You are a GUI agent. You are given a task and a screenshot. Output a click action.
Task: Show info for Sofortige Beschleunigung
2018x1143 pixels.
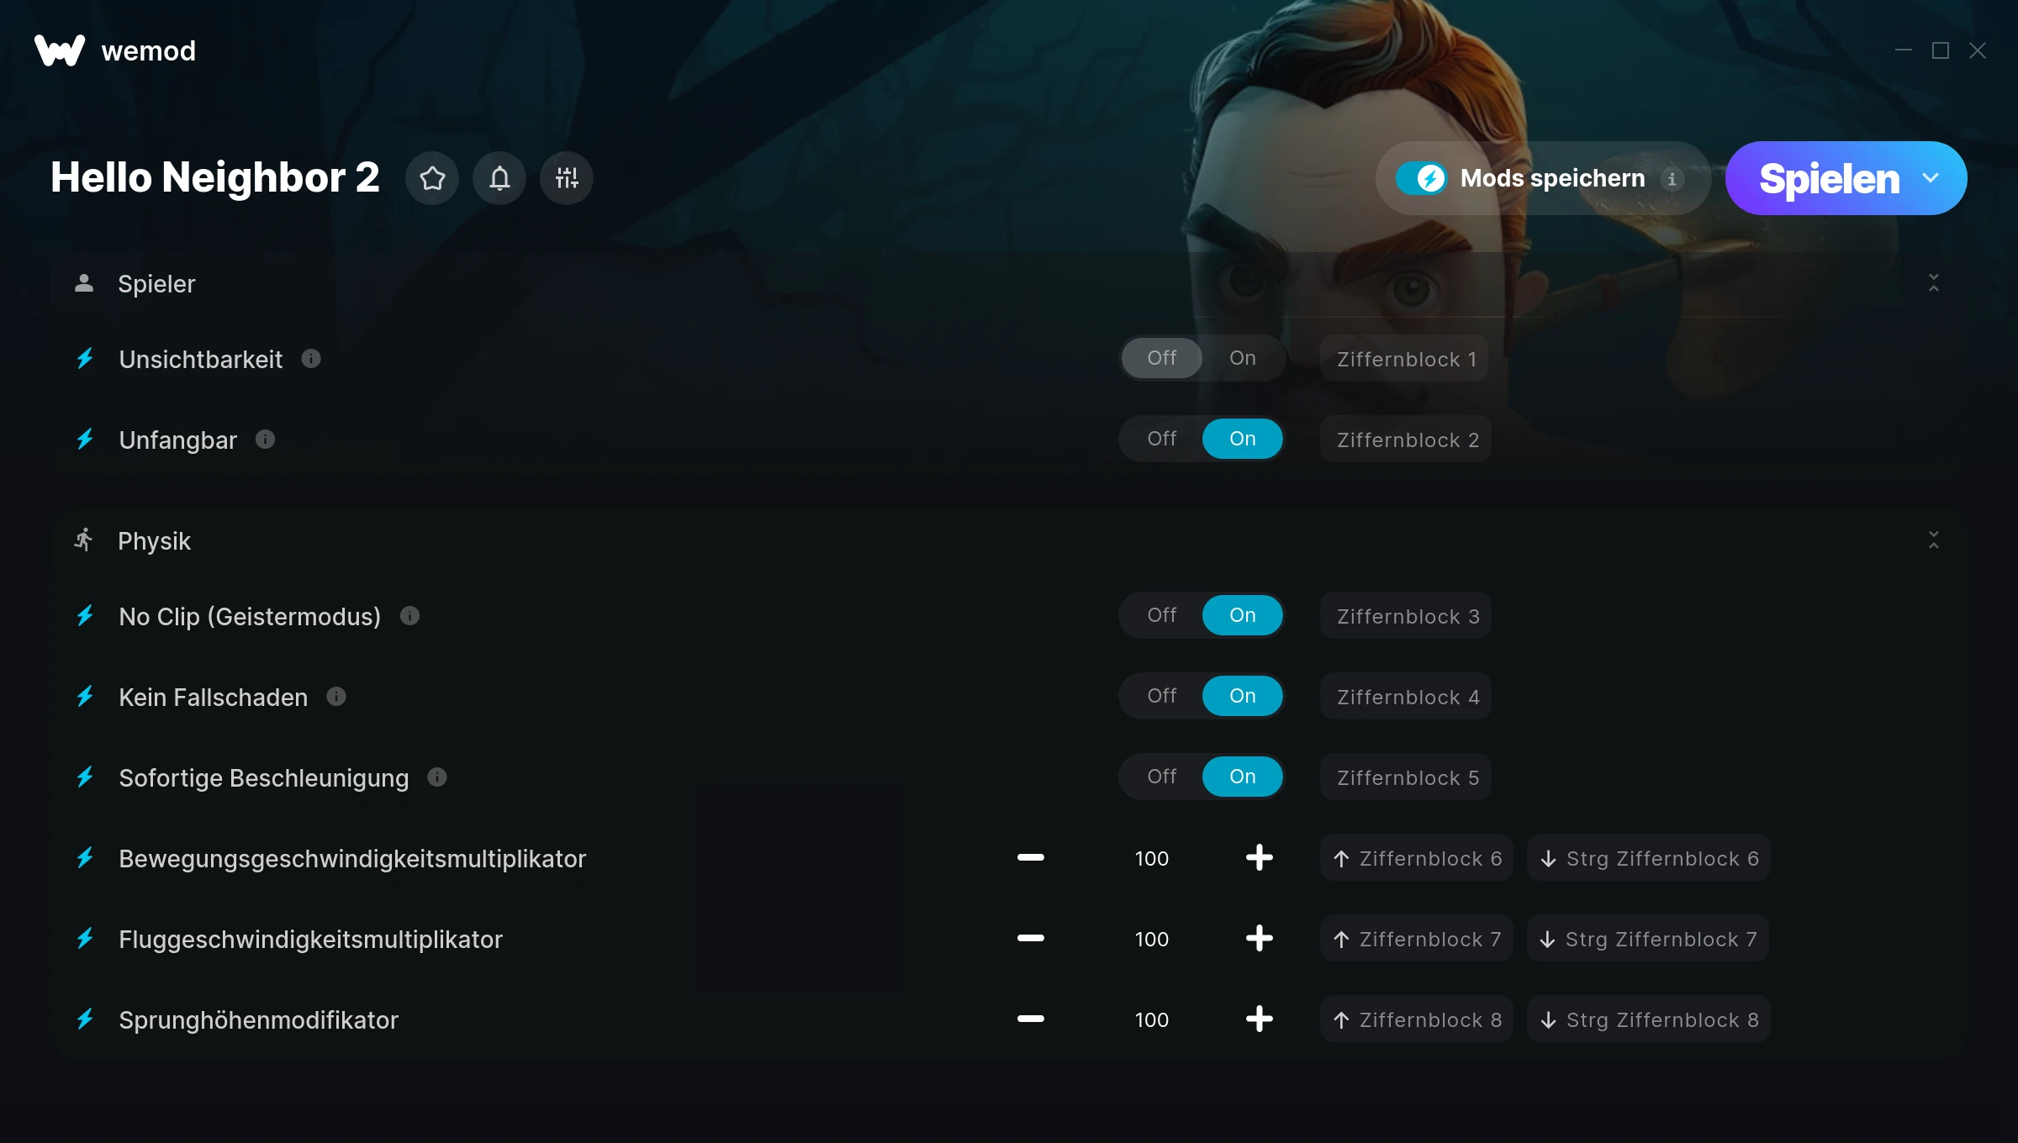click(x=437, y=777)
